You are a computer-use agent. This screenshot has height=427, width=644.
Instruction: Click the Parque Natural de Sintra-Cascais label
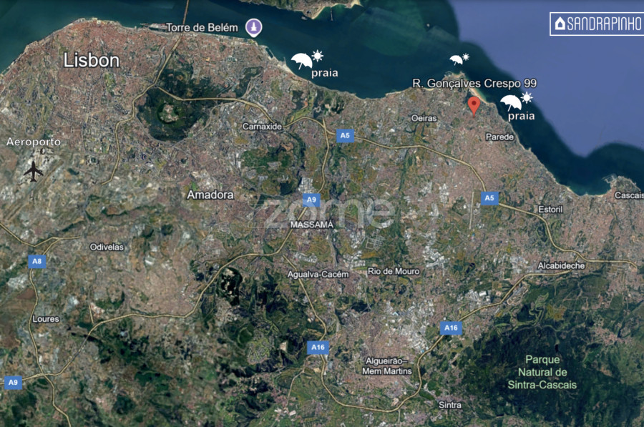pos(547,372)
